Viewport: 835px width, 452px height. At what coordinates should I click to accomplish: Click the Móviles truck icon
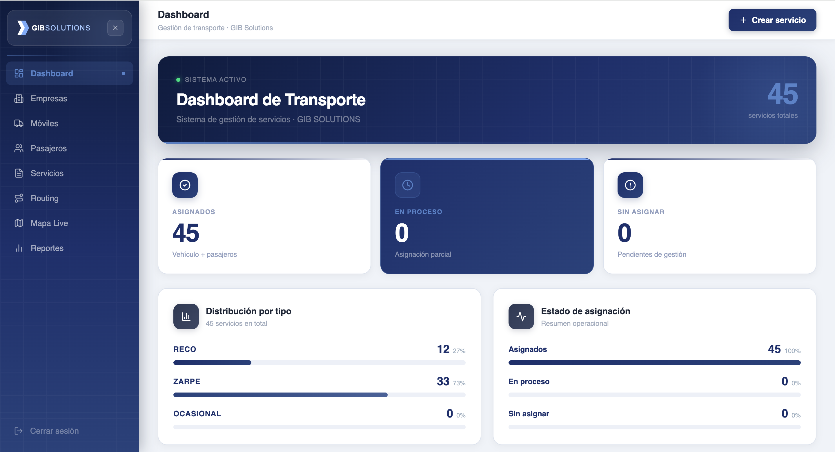pyautogui.click(x=19, y=123)
